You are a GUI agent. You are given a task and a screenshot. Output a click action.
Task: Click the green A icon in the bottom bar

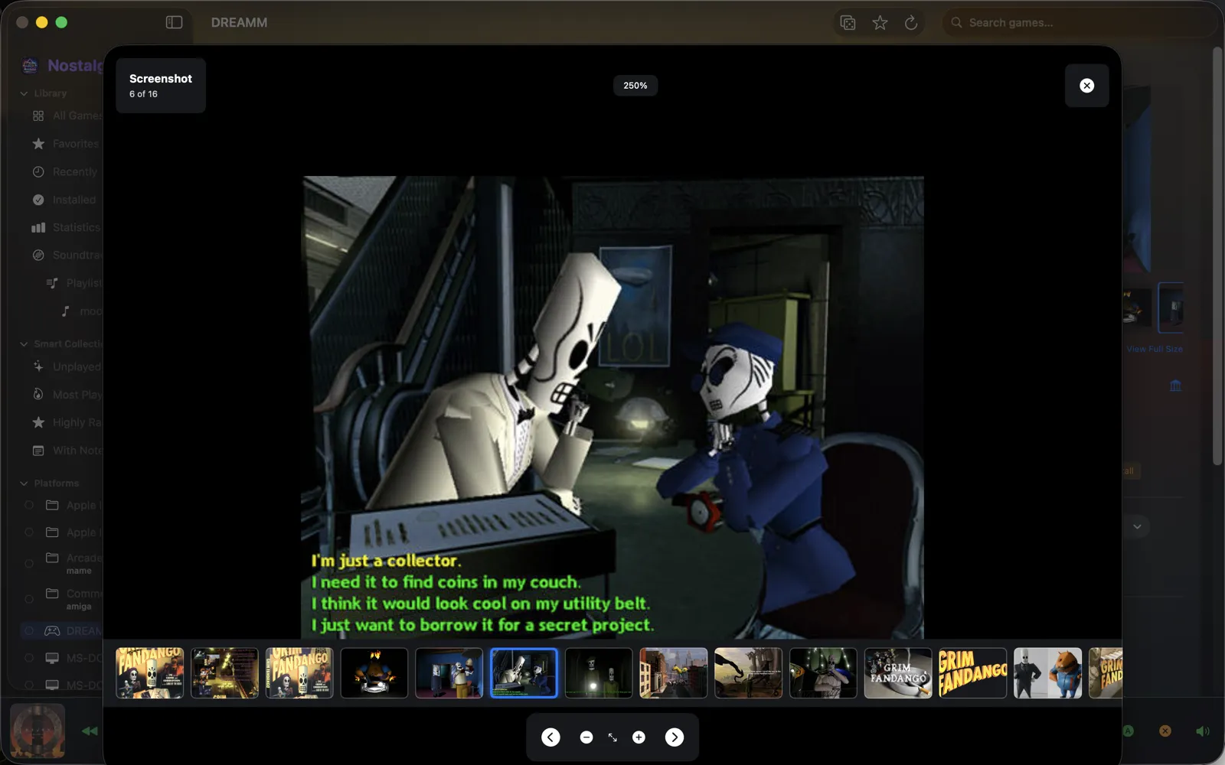point(1129,731)
